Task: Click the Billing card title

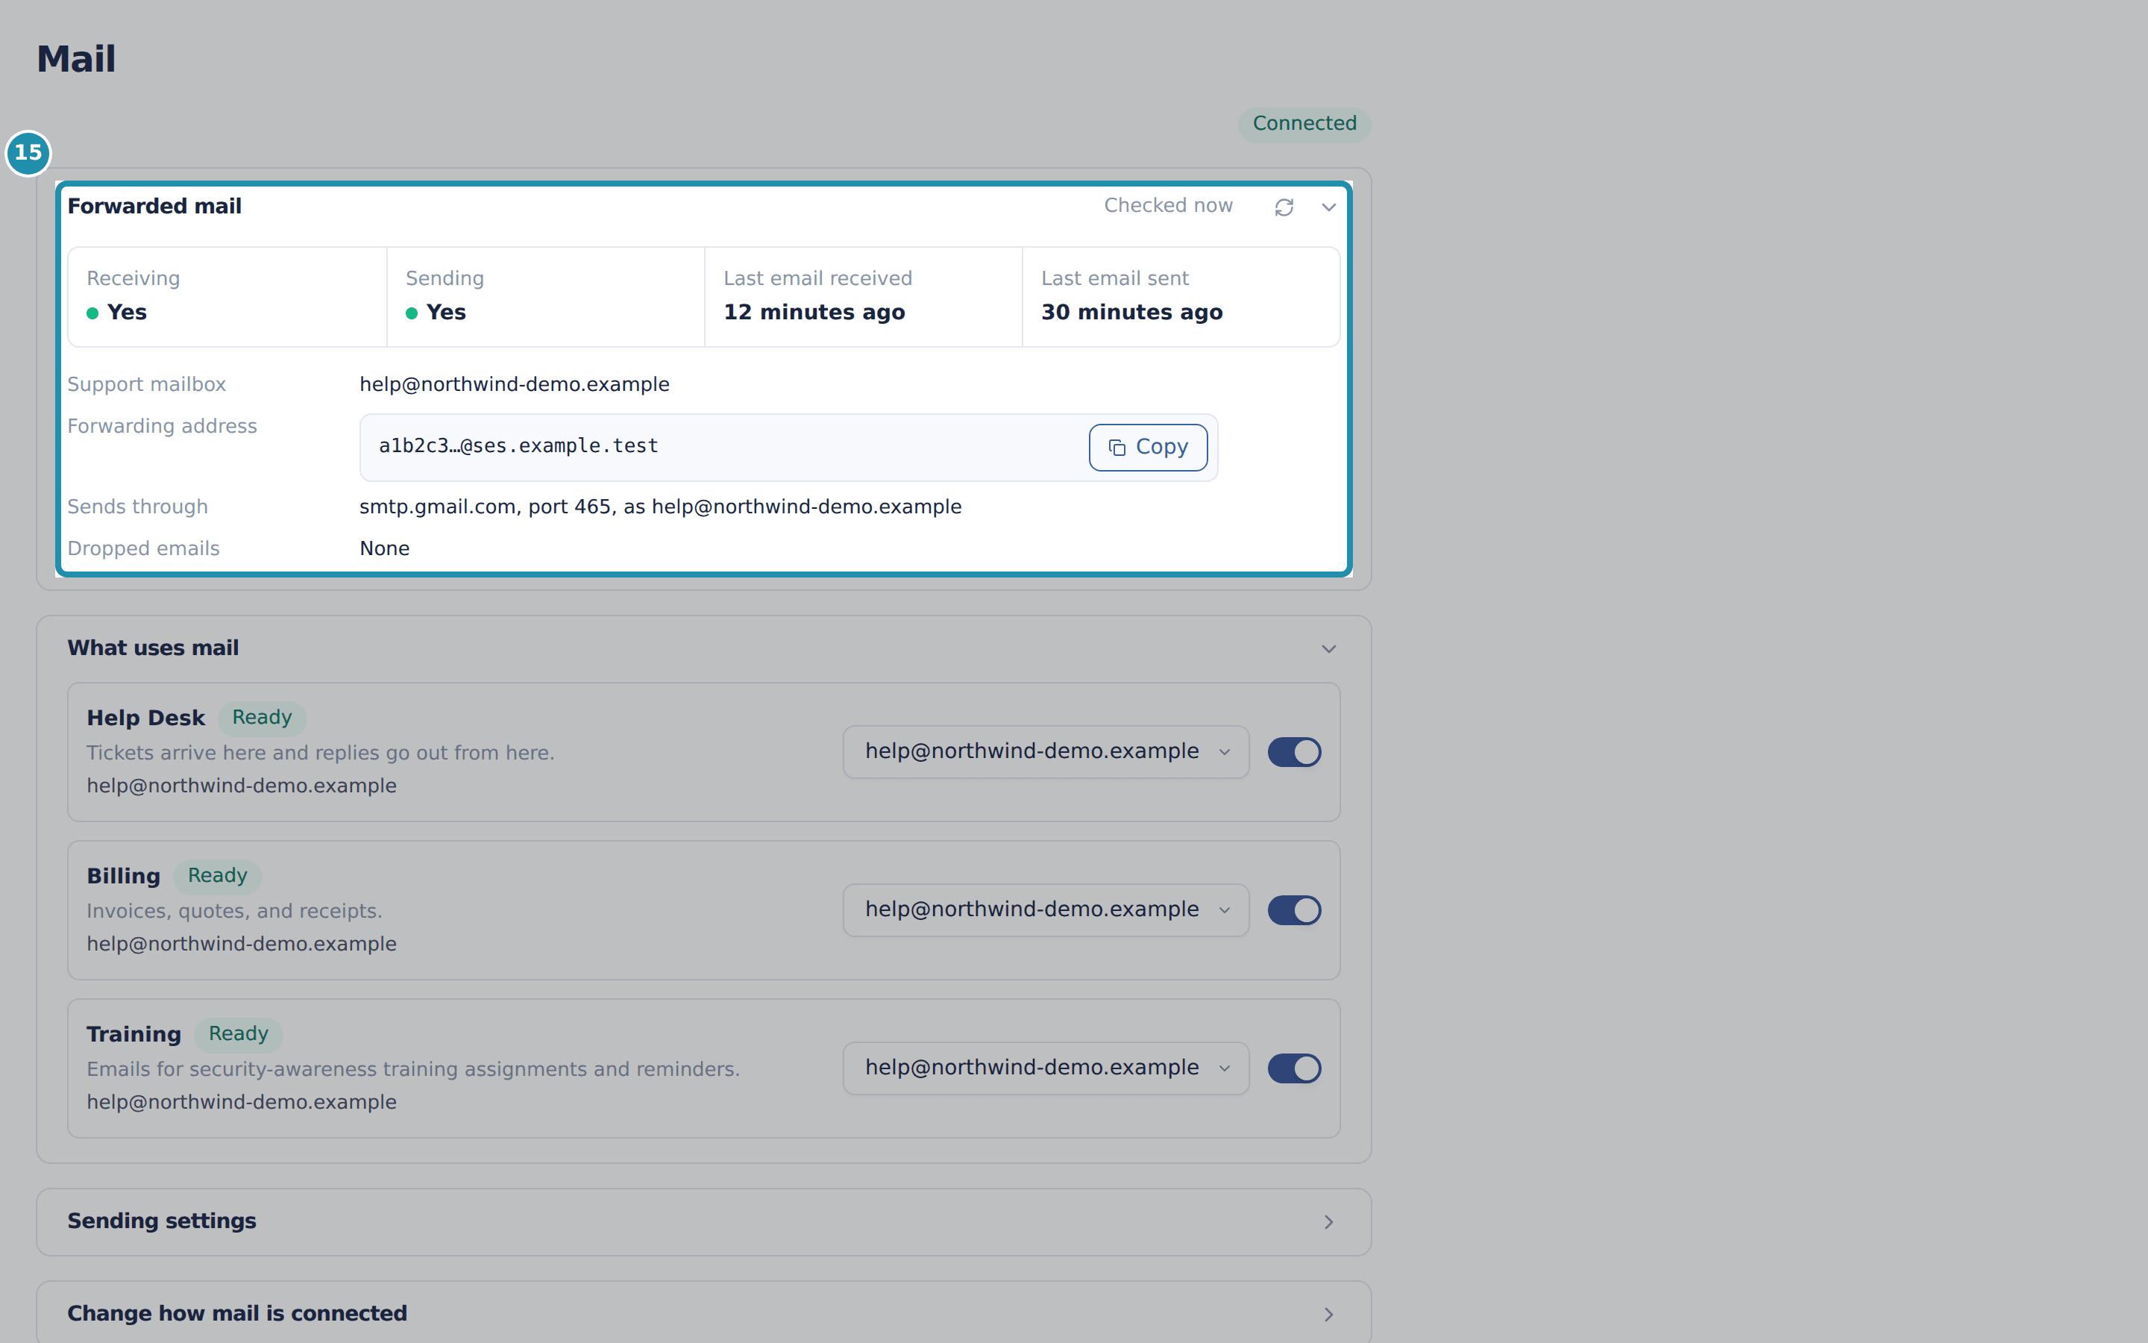Action: point(123,876)
